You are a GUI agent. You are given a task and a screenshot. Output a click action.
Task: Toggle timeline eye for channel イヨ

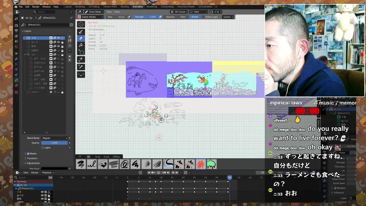click(x=42, y=192)
